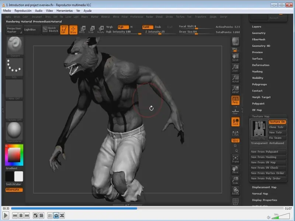Open the Herramientas menu

coord(65,11)
